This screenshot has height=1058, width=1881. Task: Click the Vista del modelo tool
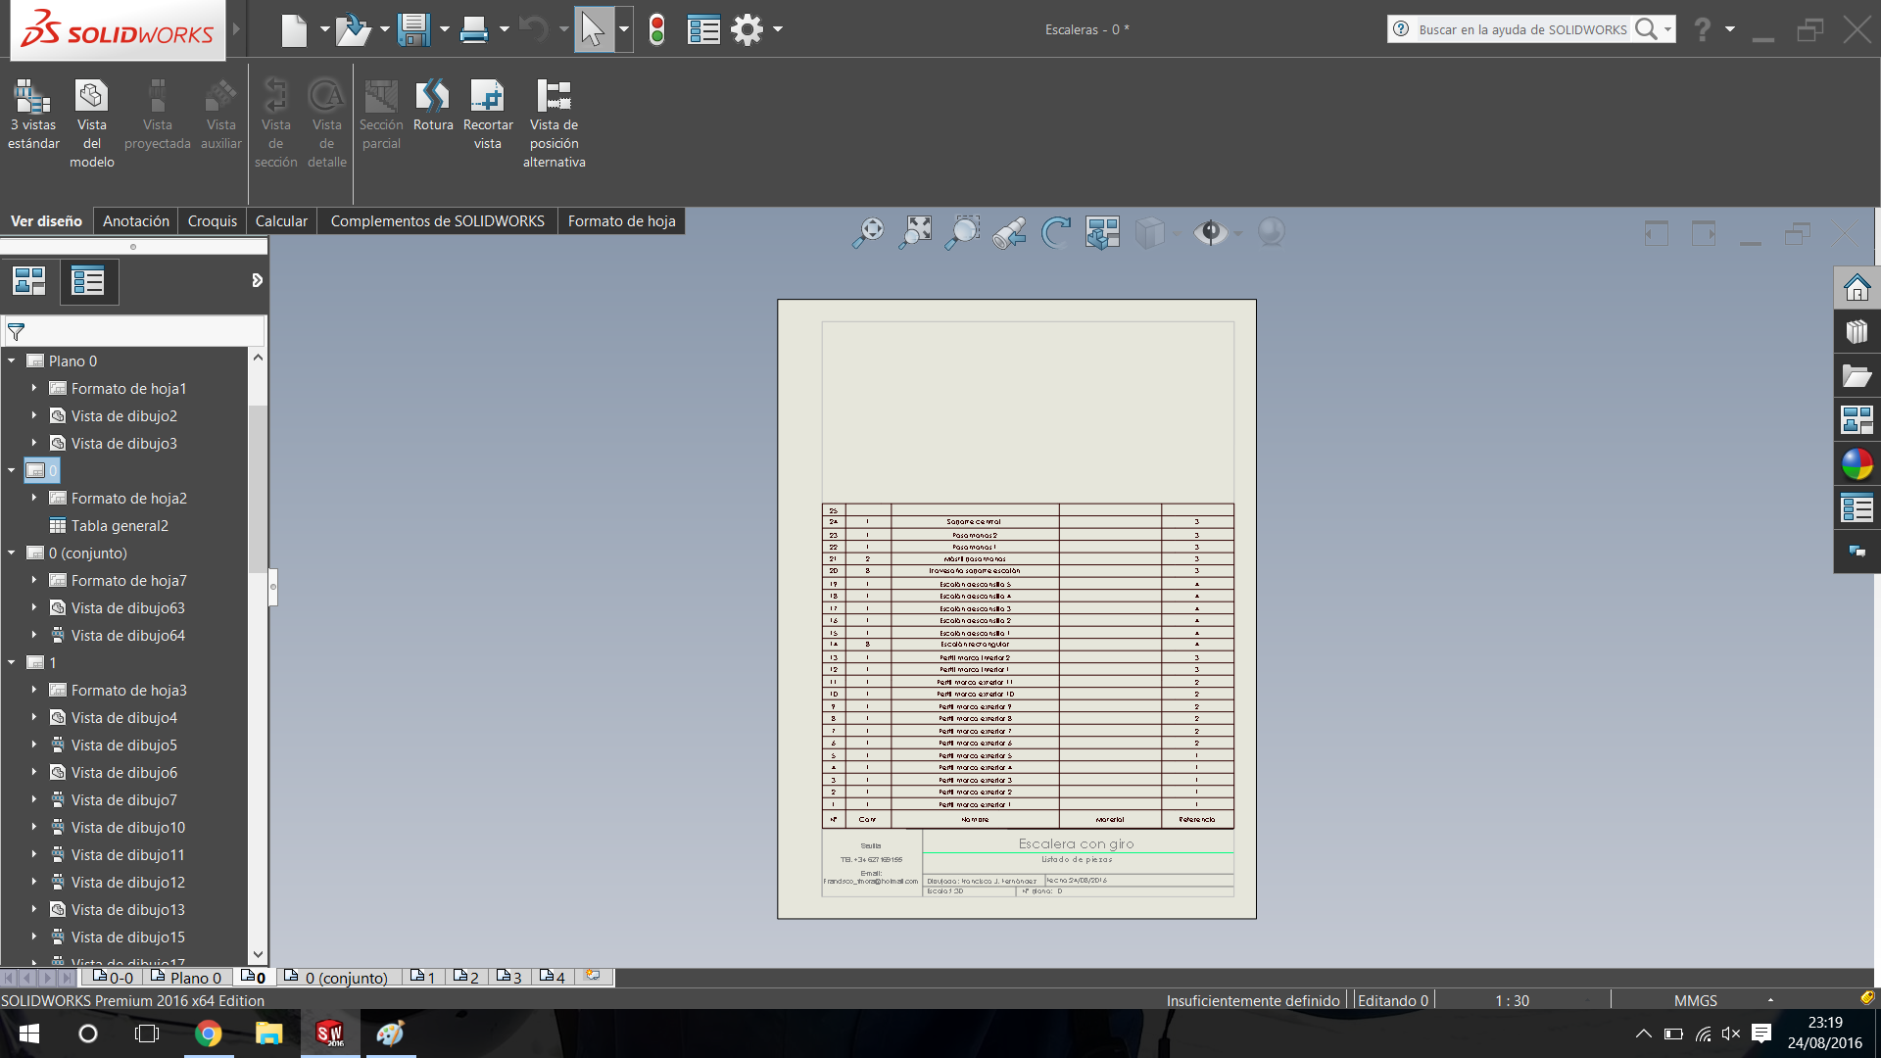coord(91,121)
